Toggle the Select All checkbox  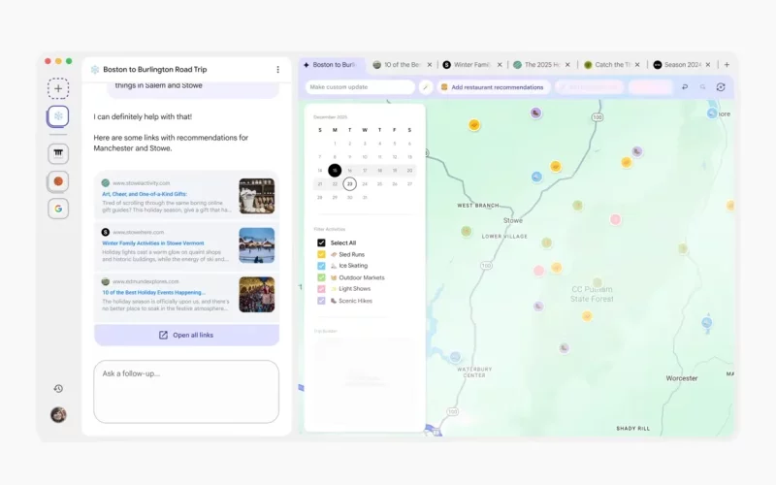coord(322,242)
